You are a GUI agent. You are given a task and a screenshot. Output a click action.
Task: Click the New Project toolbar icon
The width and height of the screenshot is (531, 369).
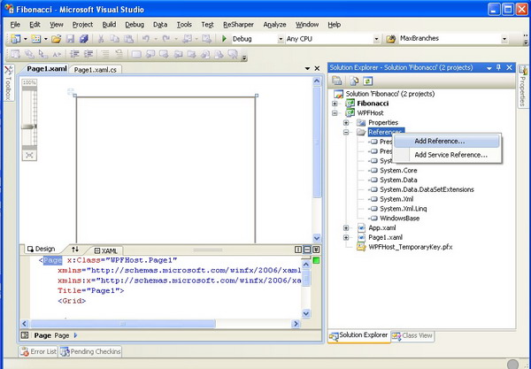coord(16,39)
